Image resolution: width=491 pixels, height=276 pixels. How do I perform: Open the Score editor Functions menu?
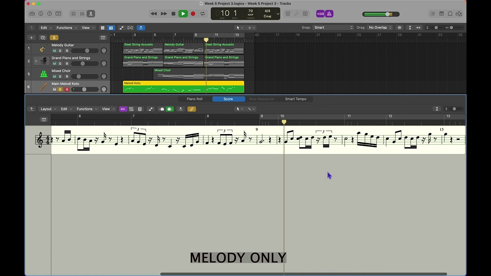tap(87, 109)
